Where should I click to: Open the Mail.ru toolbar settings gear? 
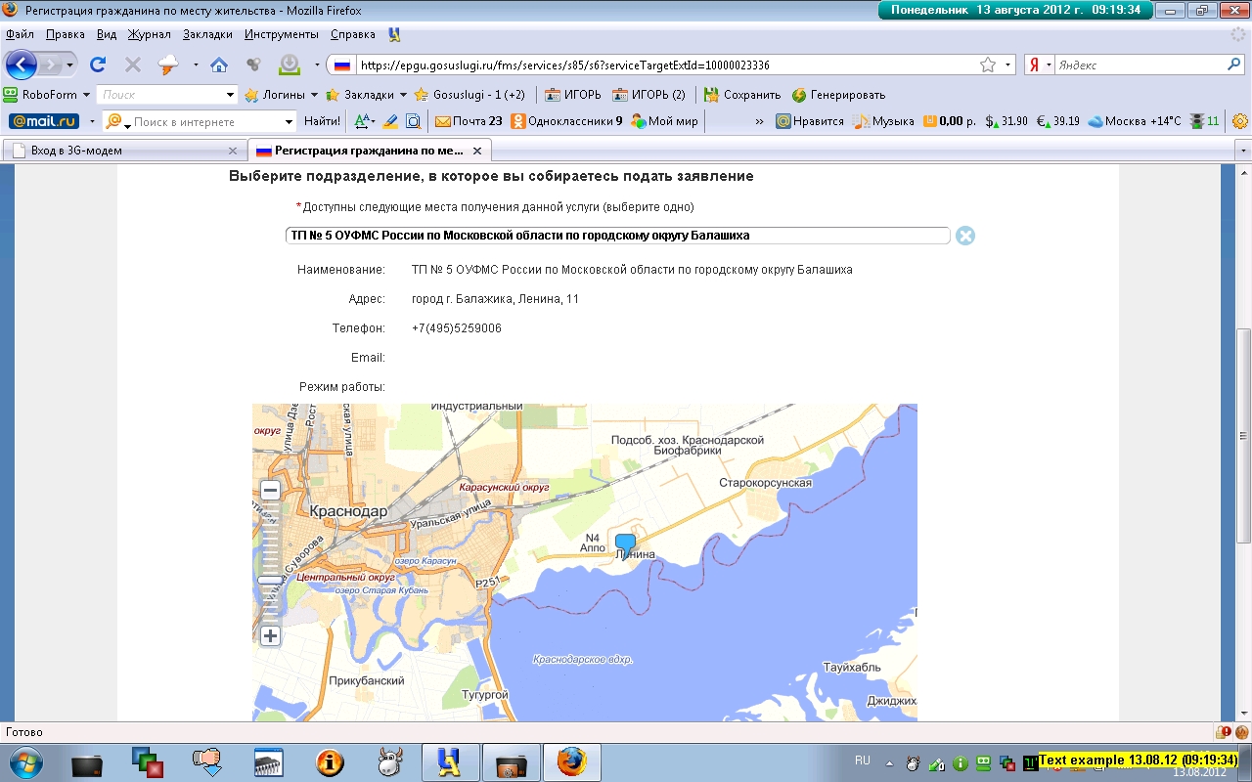tap(1240, 121)
